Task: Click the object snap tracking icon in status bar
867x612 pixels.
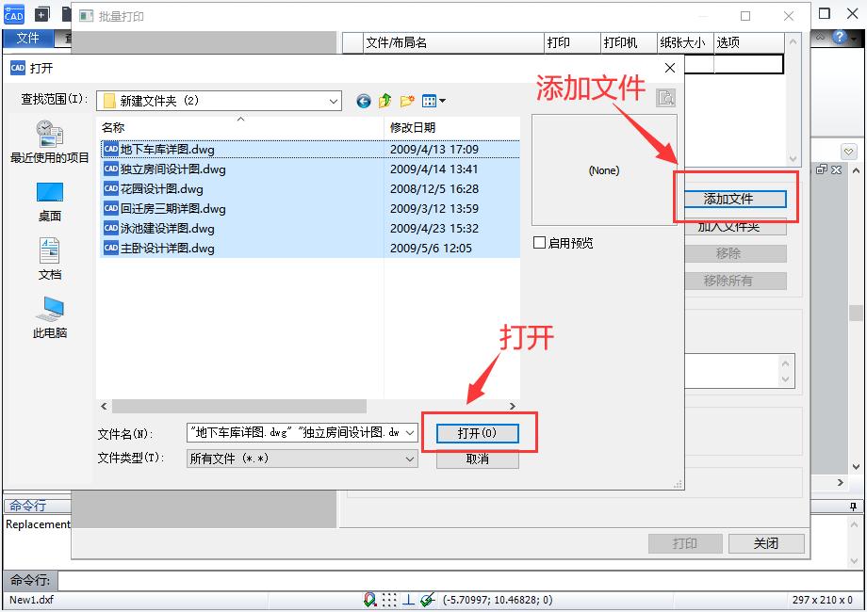Action: pos(427,600)
